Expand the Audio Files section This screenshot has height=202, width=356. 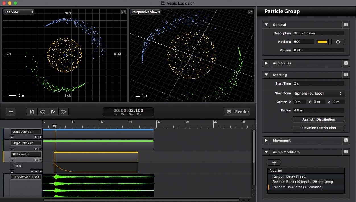click(266, 63)
